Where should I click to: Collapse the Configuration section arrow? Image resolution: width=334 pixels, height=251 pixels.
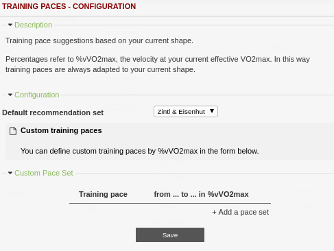pos(10,95)
